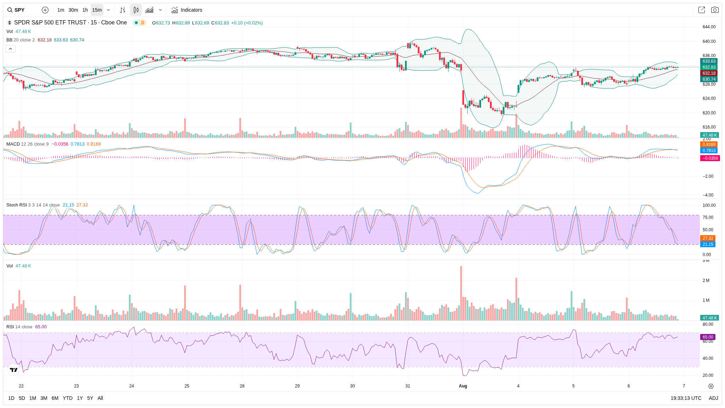The height and width of the screenshot is (408, 725).
Task: Click the 27.32 Stoch RSI D label
Action: click(708, 238)
